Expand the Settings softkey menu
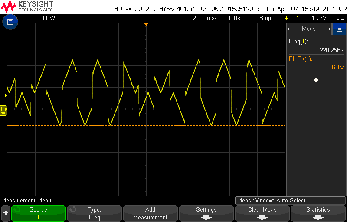This screenshot has height=222, width=347. (x=206, y=213)
